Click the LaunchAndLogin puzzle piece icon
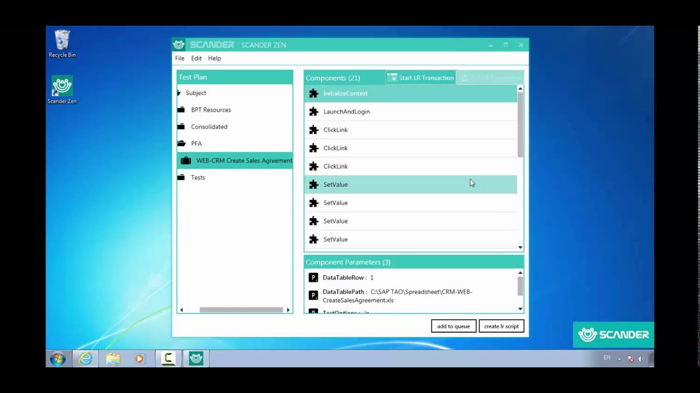Image resolution: width=700 pixels, height=393 pixels. point(313,111)
